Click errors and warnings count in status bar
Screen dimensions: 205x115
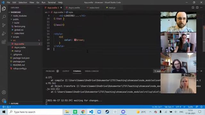[x=6, y=107]
